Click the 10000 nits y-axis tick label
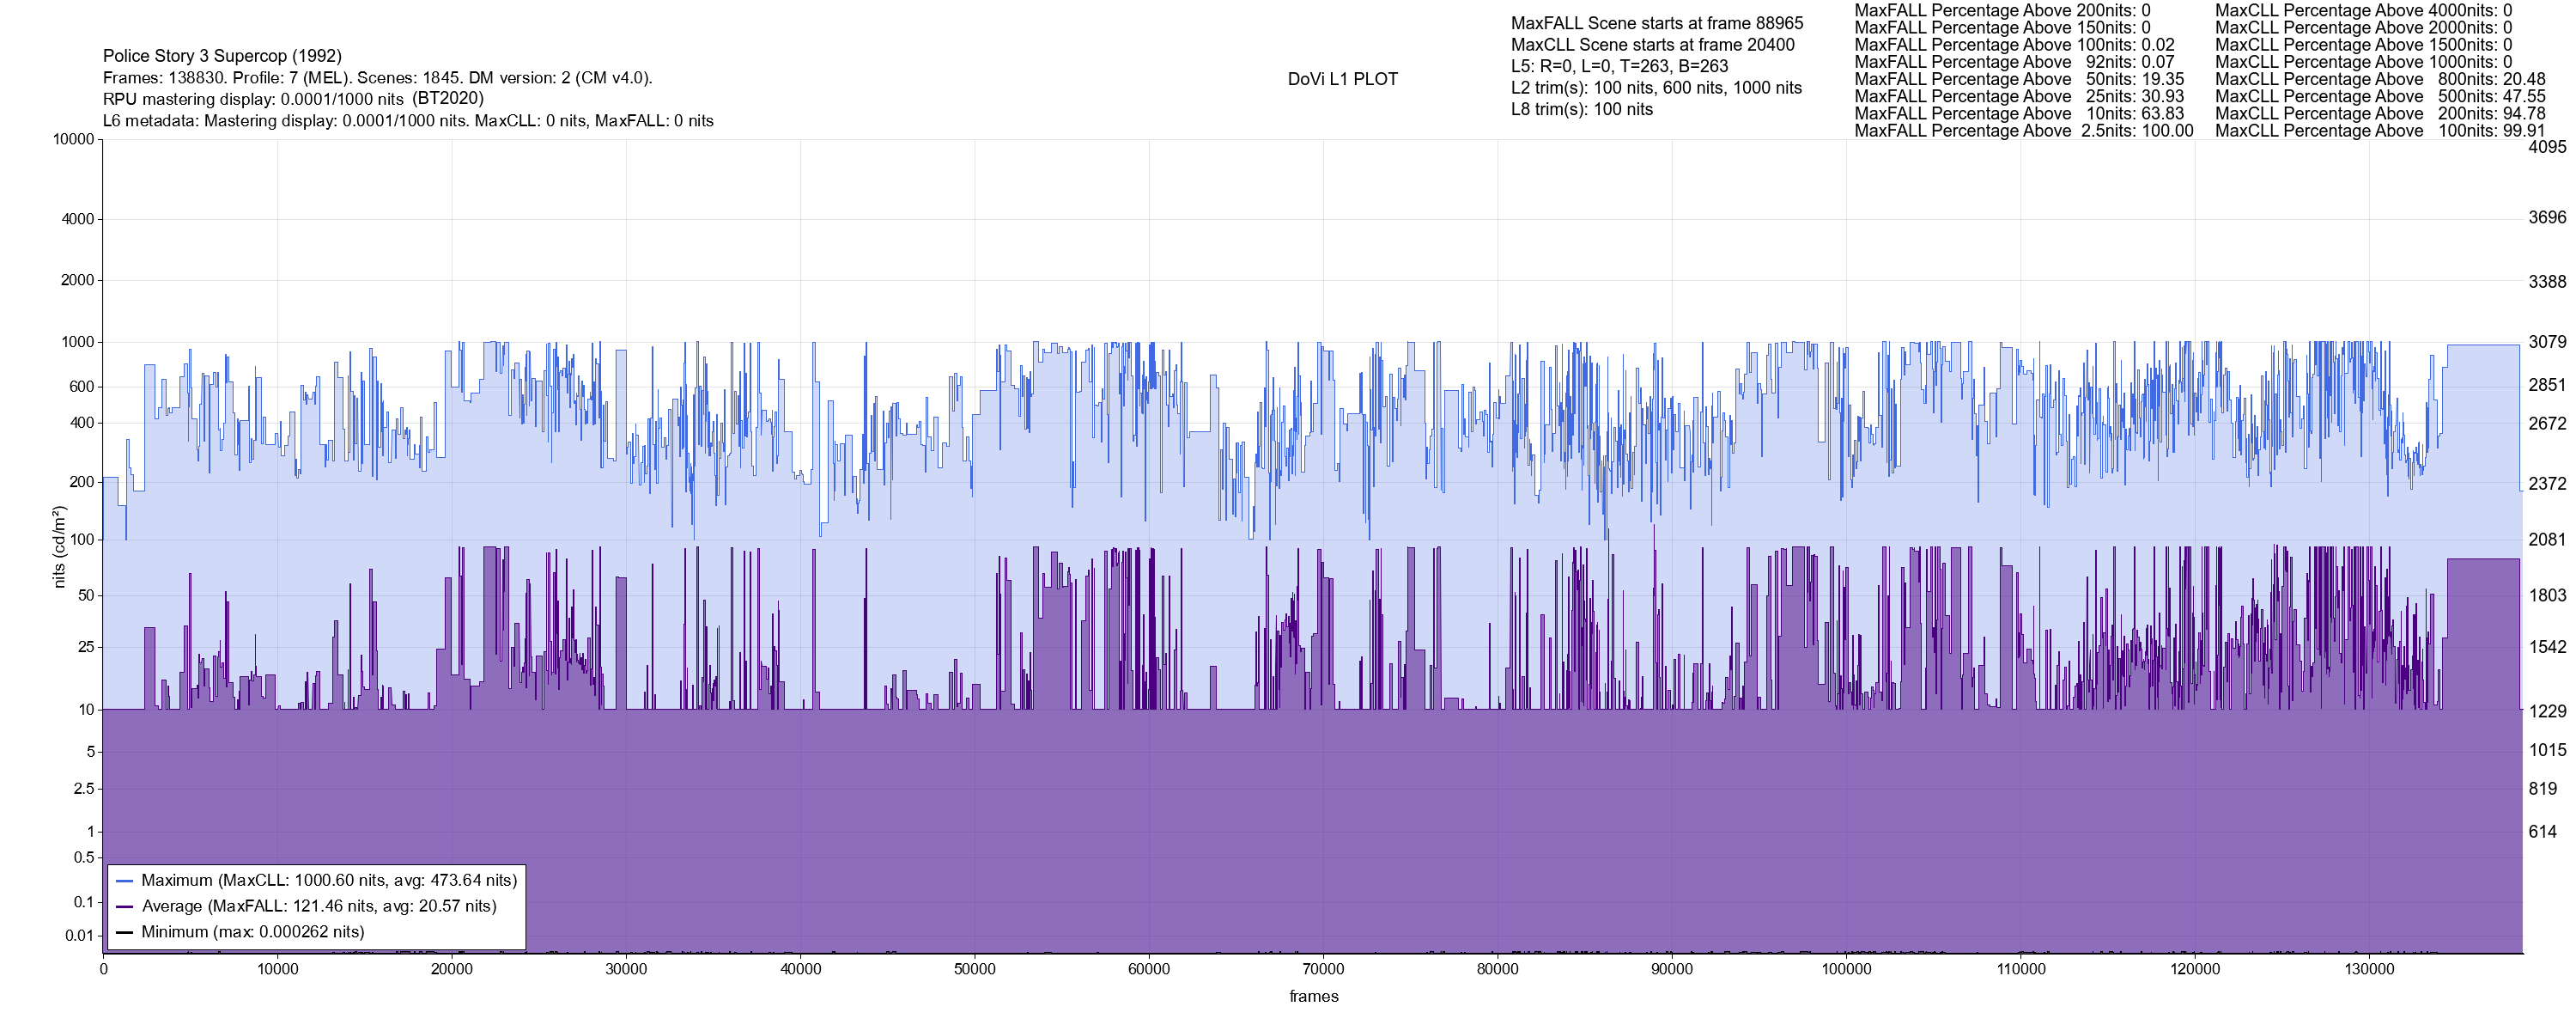This screenshot has height=1031, width=2576. click(73, 140)
